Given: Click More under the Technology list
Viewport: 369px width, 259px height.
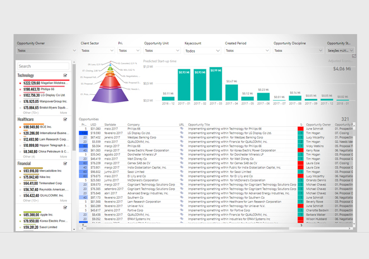Looking at the screenshot, I should 64,113.
